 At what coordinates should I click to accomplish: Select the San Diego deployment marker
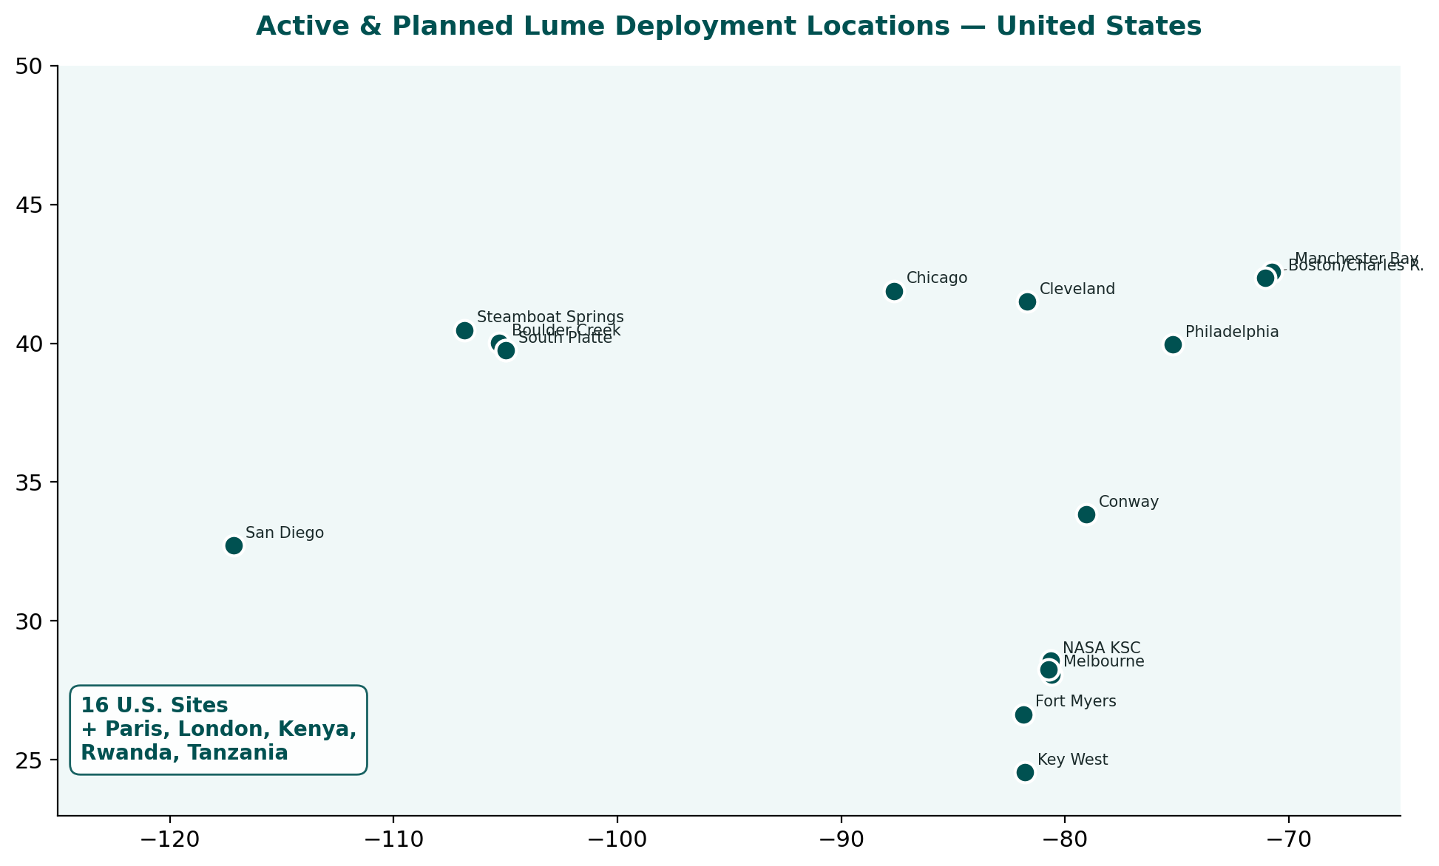point(234,545)
